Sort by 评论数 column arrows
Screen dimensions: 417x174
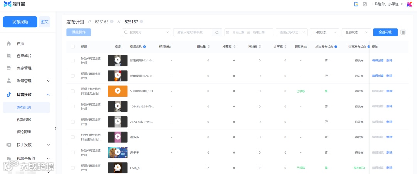[260, 47]
